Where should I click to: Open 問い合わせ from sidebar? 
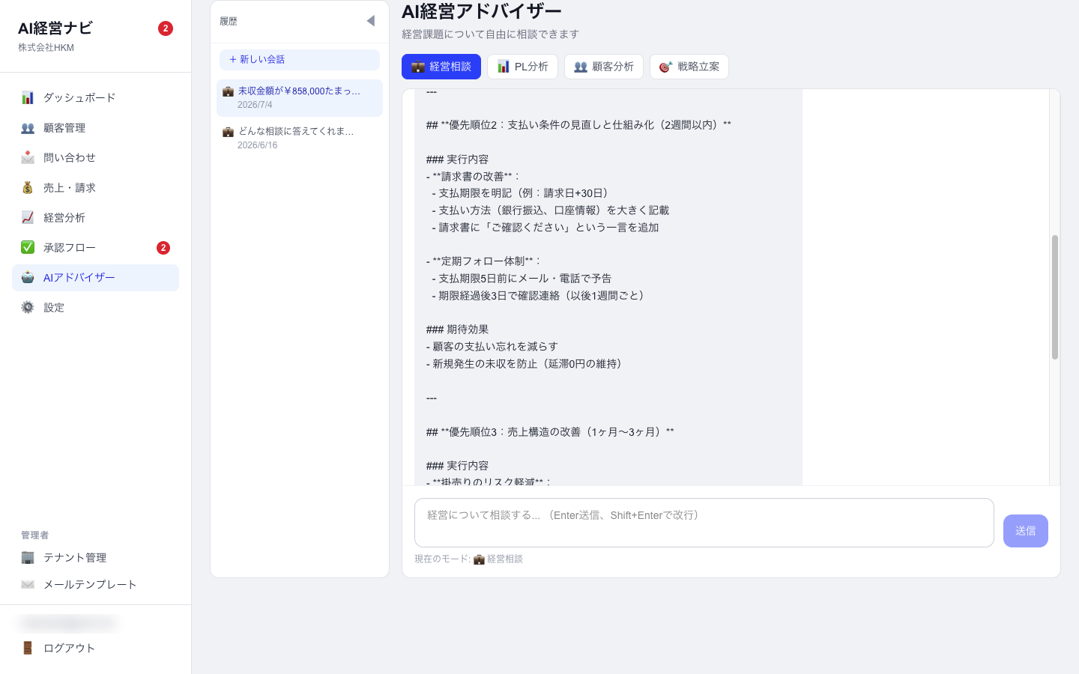[95, 157]
